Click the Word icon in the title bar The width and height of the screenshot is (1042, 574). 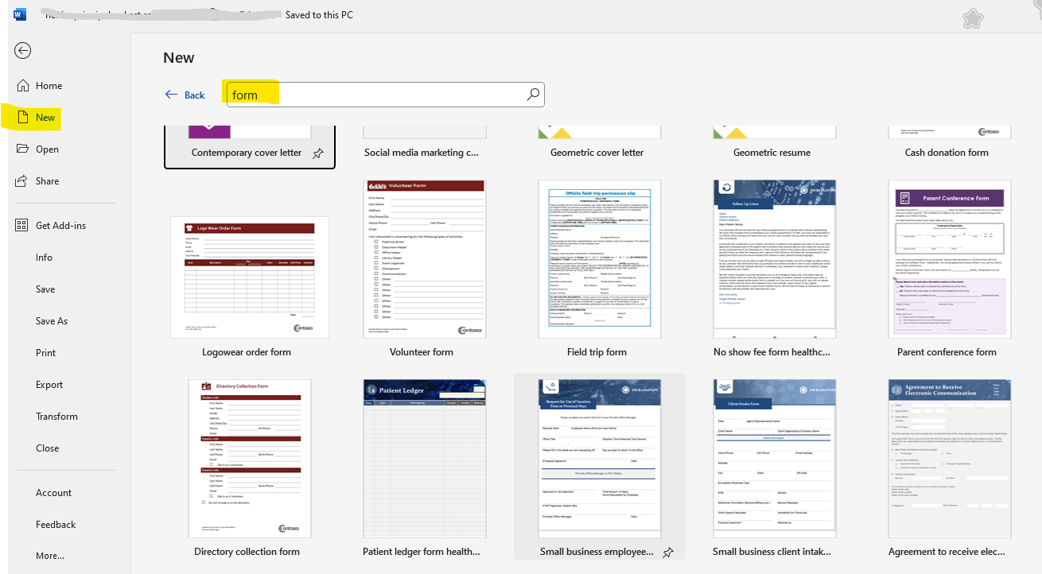pyautogui.click(x=19, y=14)
